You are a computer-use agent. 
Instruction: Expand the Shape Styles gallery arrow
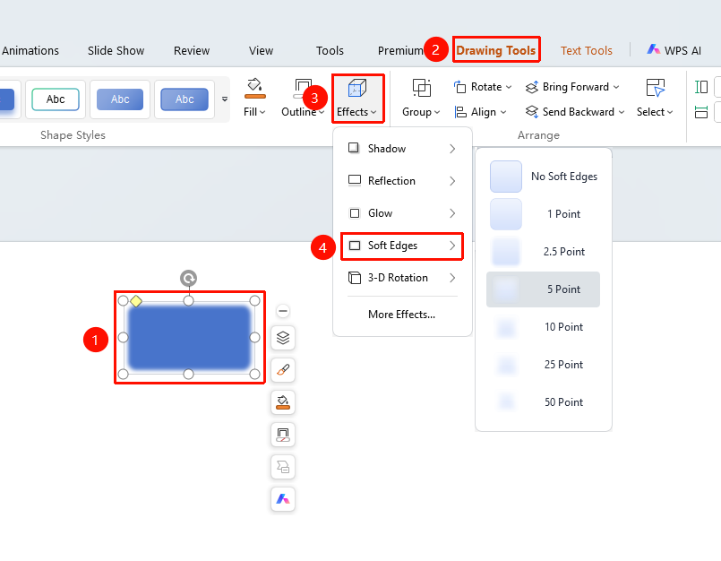[x=225, y=99]
